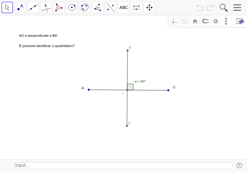Select the Polygon tool
The width and height of the screenshot is (247, 172).
(x=59, y=7)
